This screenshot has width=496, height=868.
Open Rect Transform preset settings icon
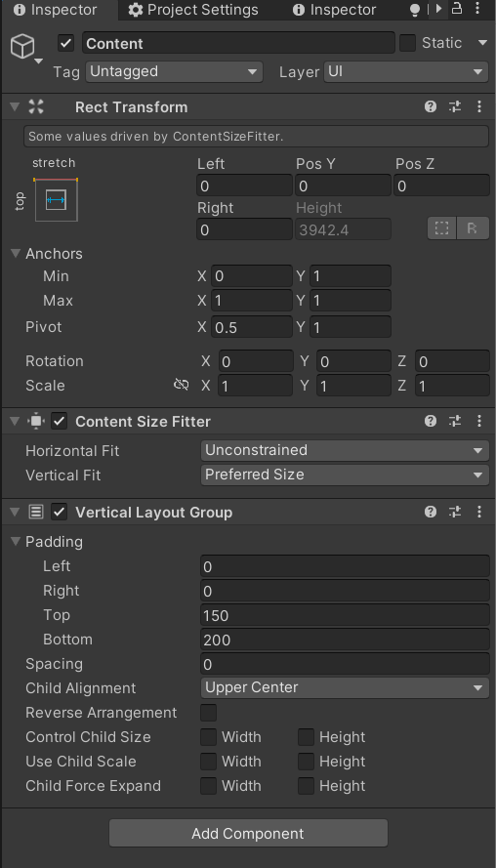[455, 106]
